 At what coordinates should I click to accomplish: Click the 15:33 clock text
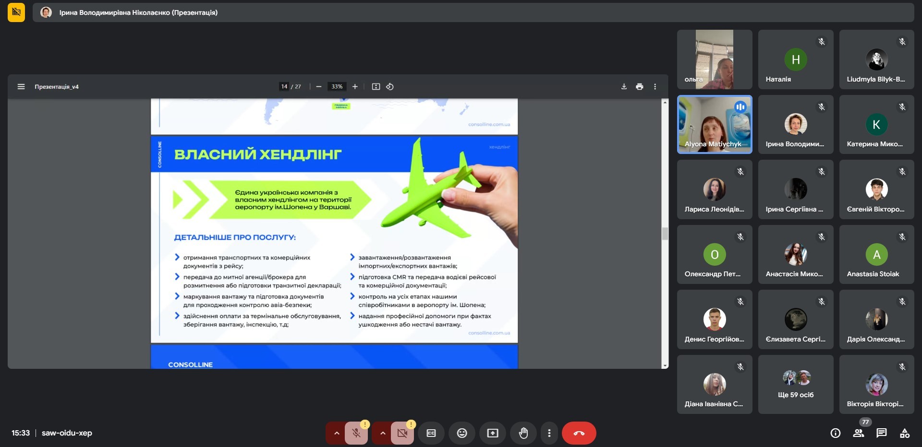tap(21, 433)
